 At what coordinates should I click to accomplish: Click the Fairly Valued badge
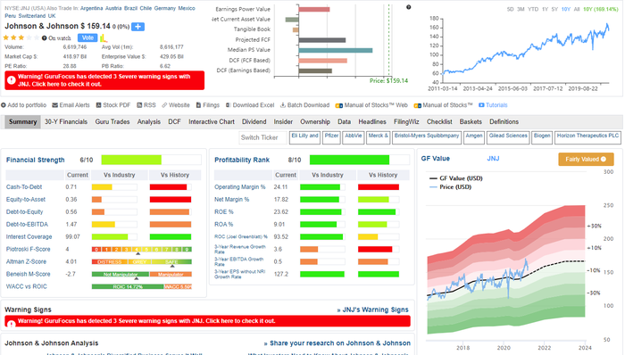click(586, 159)
